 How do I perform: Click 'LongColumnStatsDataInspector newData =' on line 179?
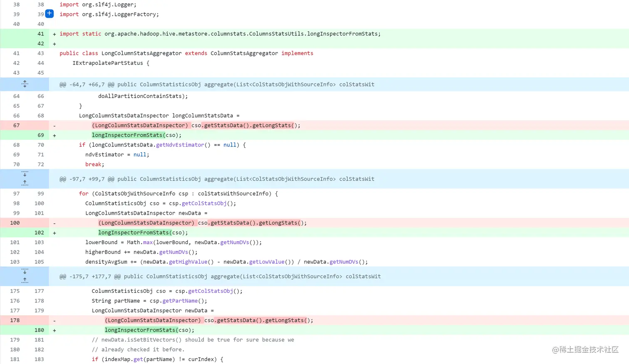tap(153, 310)
